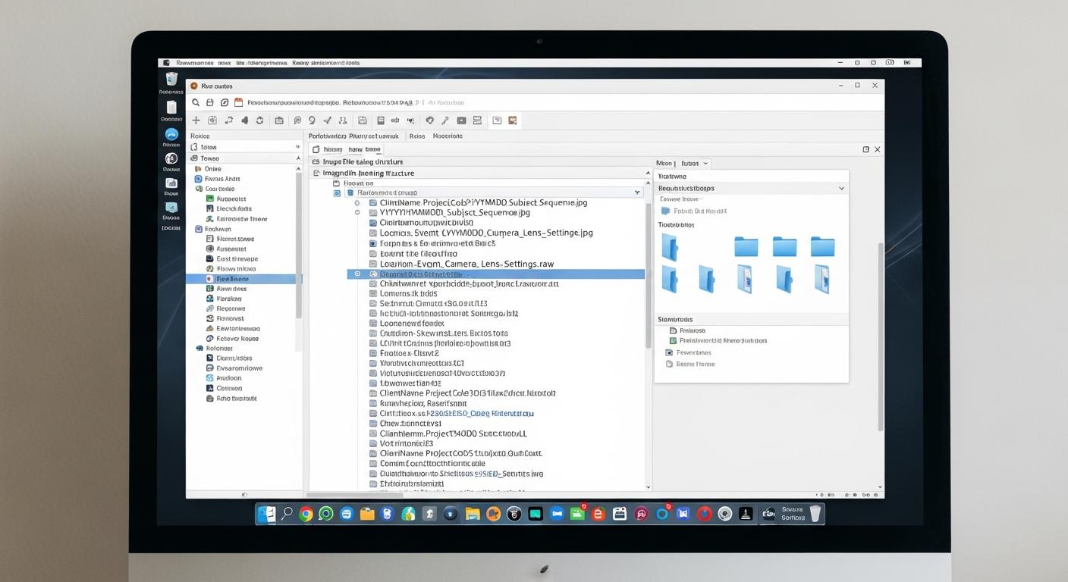Click the plus (add) icon in toolbar
The width and height of the screenshot is (1068, 582).
tap(196, 120)
